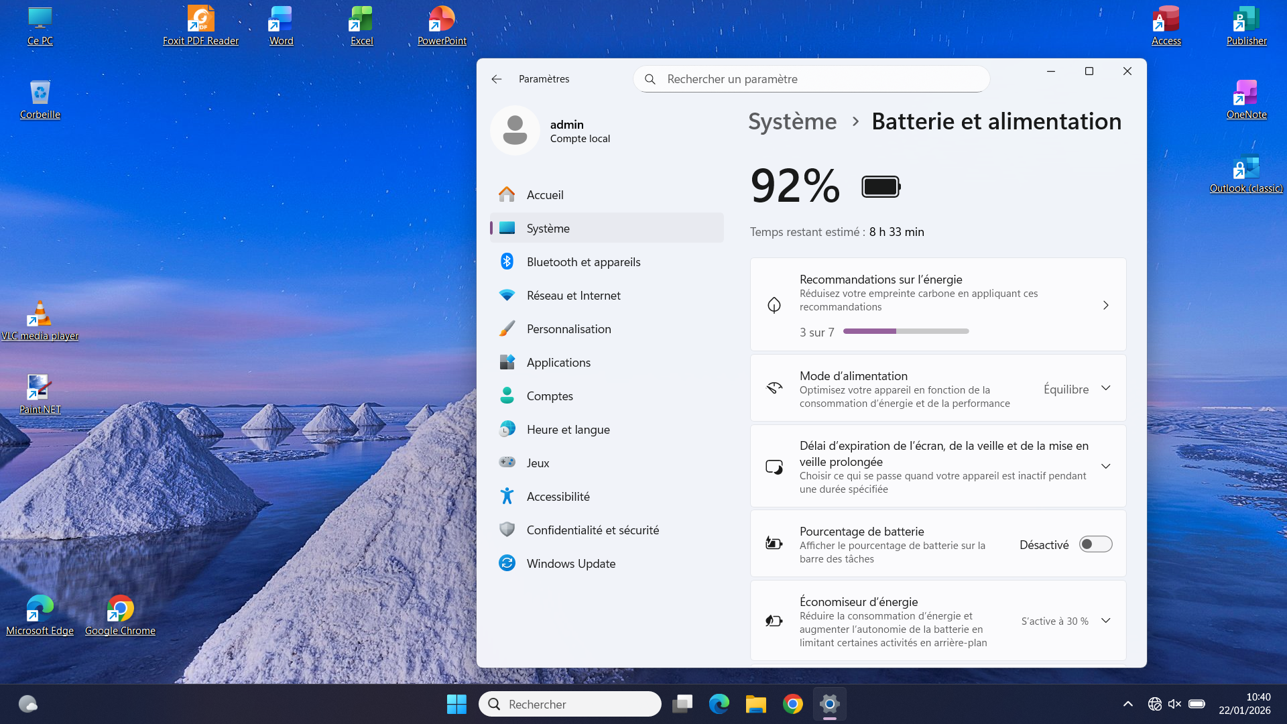Click the Settings gear on the taskbar

[830, 704]
